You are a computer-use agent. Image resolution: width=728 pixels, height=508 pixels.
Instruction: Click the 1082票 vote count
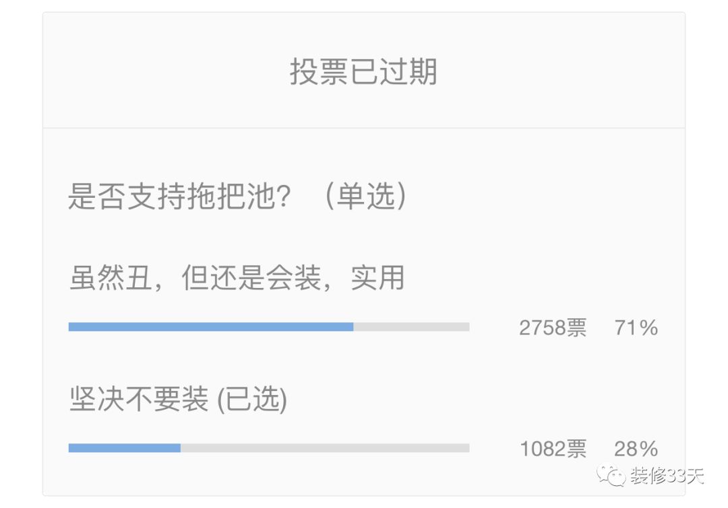[553, 449]
